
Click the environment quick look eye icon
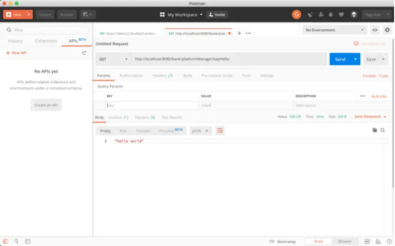click(375, 30)
